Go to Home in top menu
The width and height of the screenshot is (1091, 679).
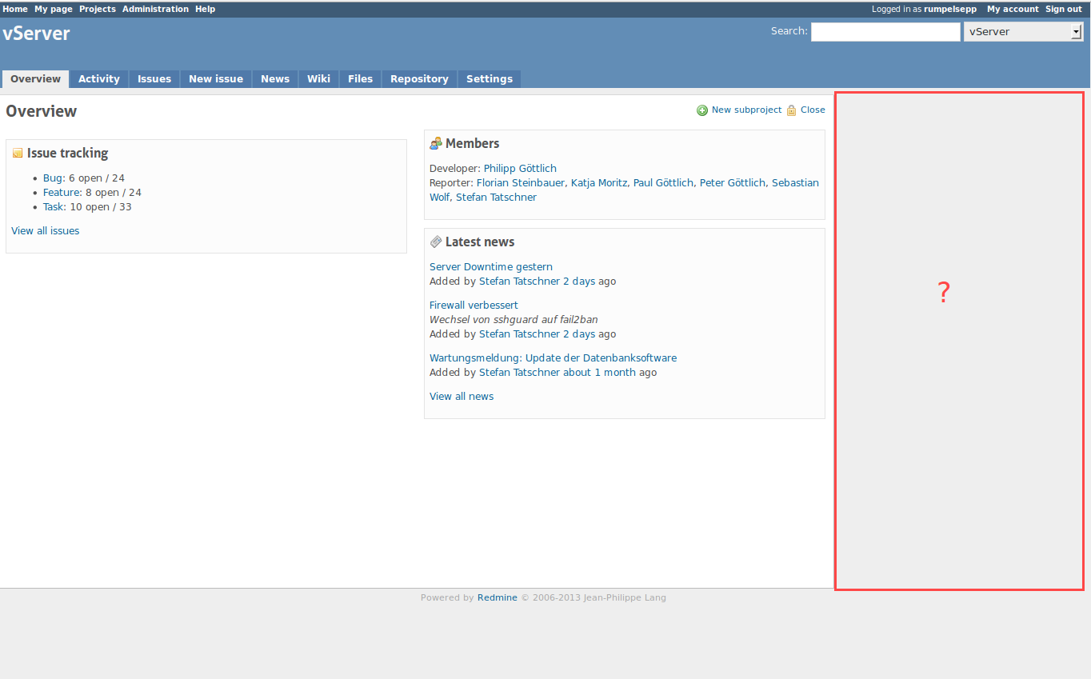click(15, 10)
